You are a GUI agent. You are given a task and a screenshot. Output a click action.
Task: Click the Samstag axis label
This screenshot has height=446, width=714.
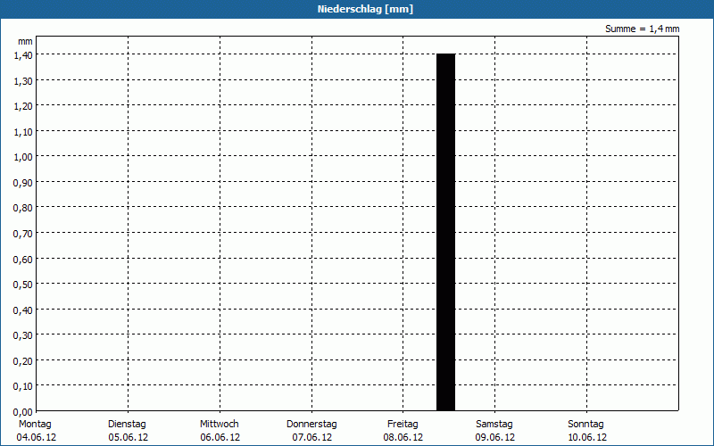pyautogui.click(x=494, y=424)
